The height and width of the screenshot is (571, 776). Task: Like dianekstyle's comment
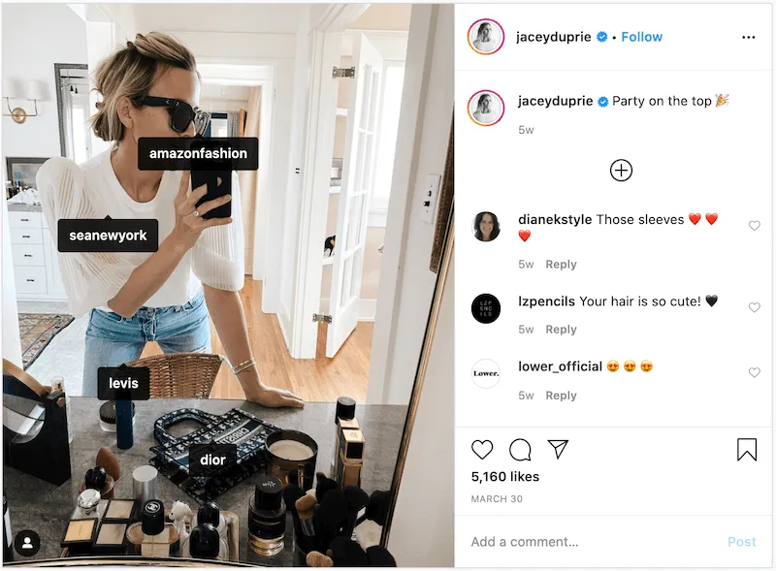pyautogui.click(x=755, y=226)
